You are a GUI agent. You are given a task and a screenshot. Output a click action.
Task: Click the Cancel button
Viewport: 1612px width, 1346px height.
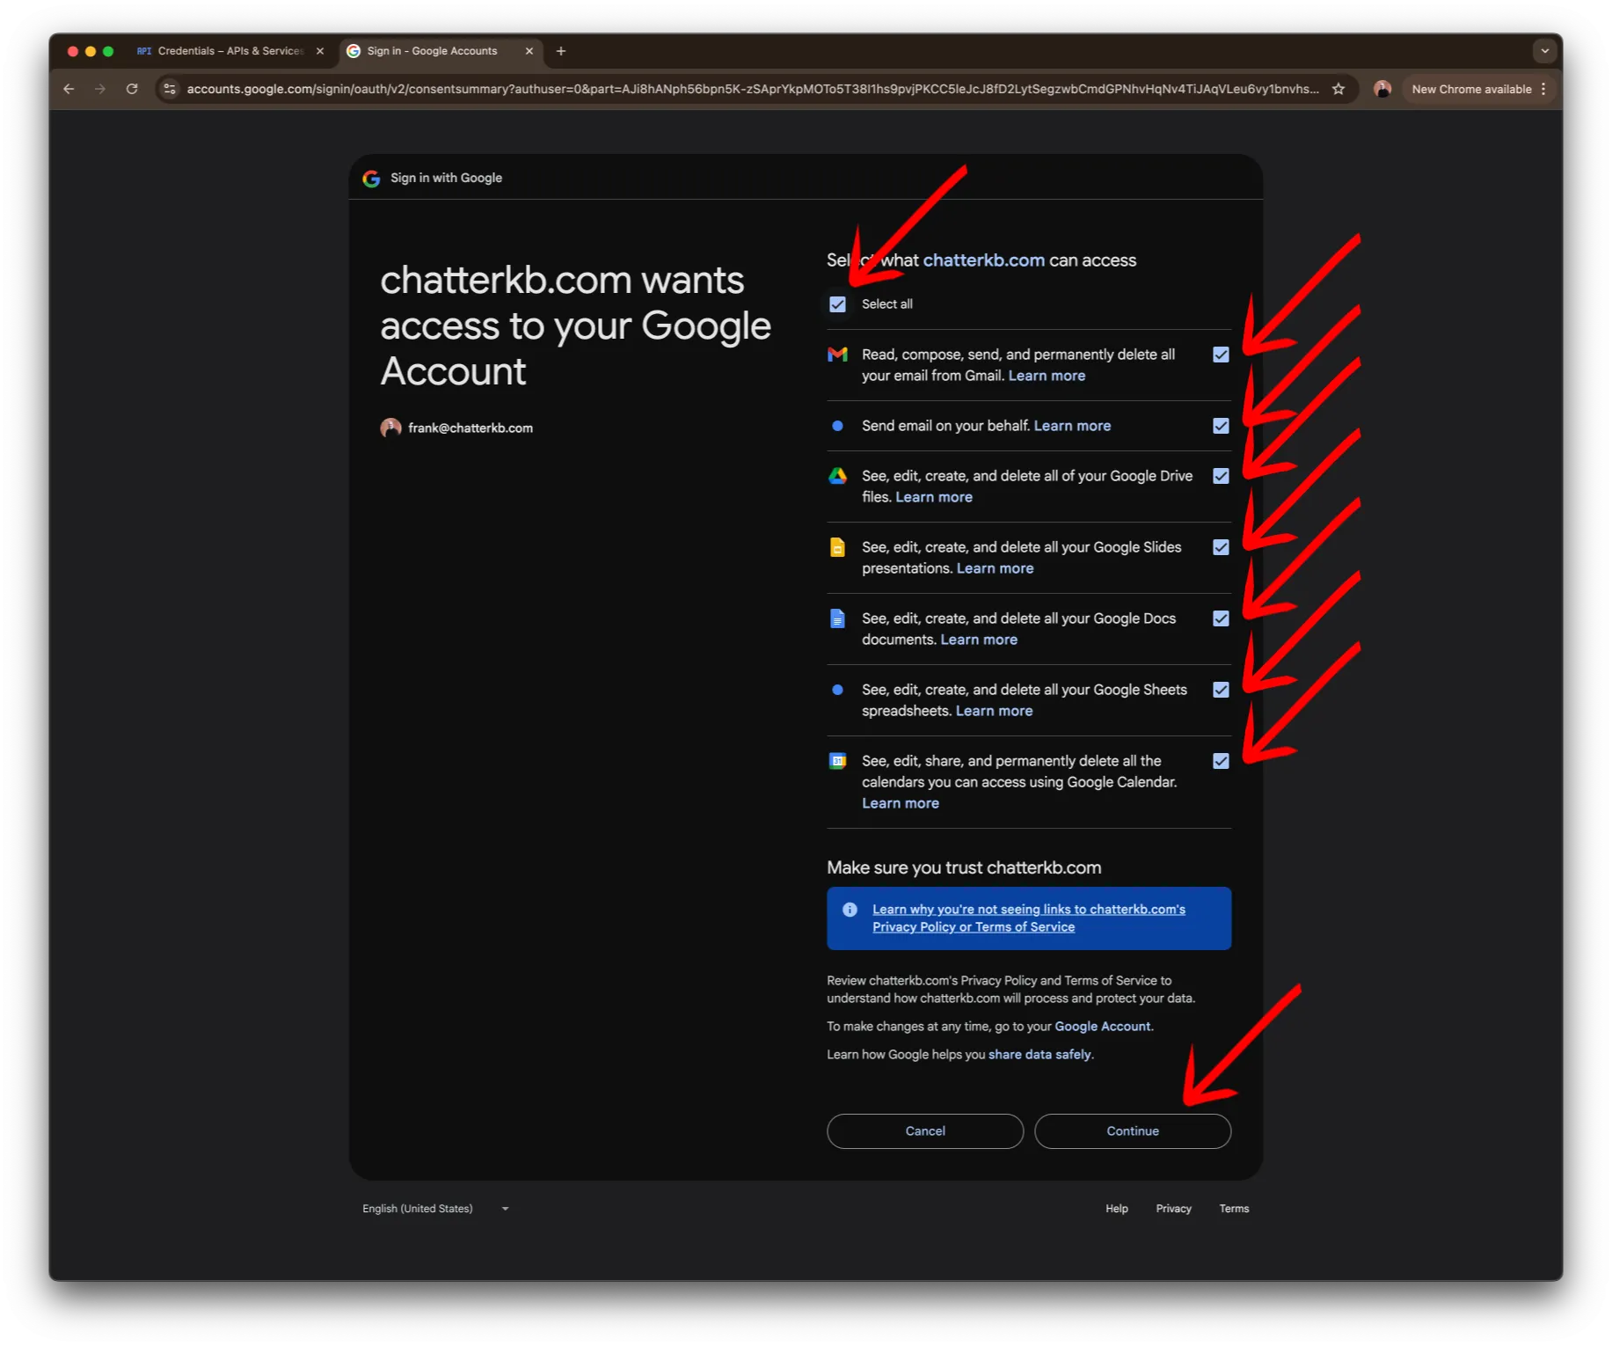click(x=925, y=1131)
